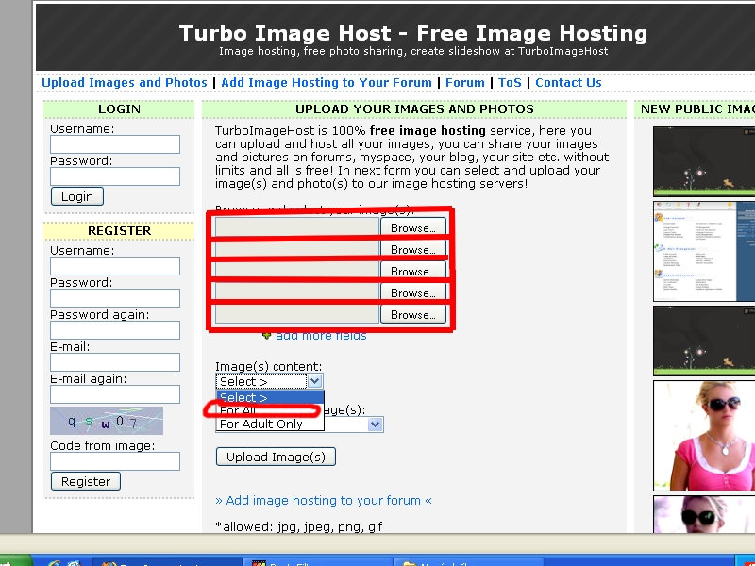Open the dropdown arrow below Image(s) content list
The height and width of the screenshot is (566, 755).
(x=375, y=424)
